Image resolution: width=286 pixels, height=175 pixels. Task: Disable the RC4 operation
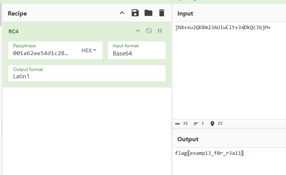pyautogui.click(x=149, y=31)
